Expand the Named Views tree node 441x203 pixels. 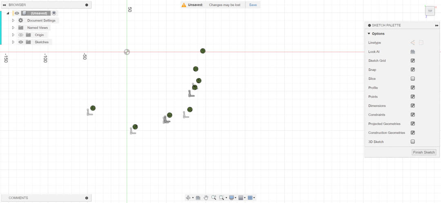(13, 28)
